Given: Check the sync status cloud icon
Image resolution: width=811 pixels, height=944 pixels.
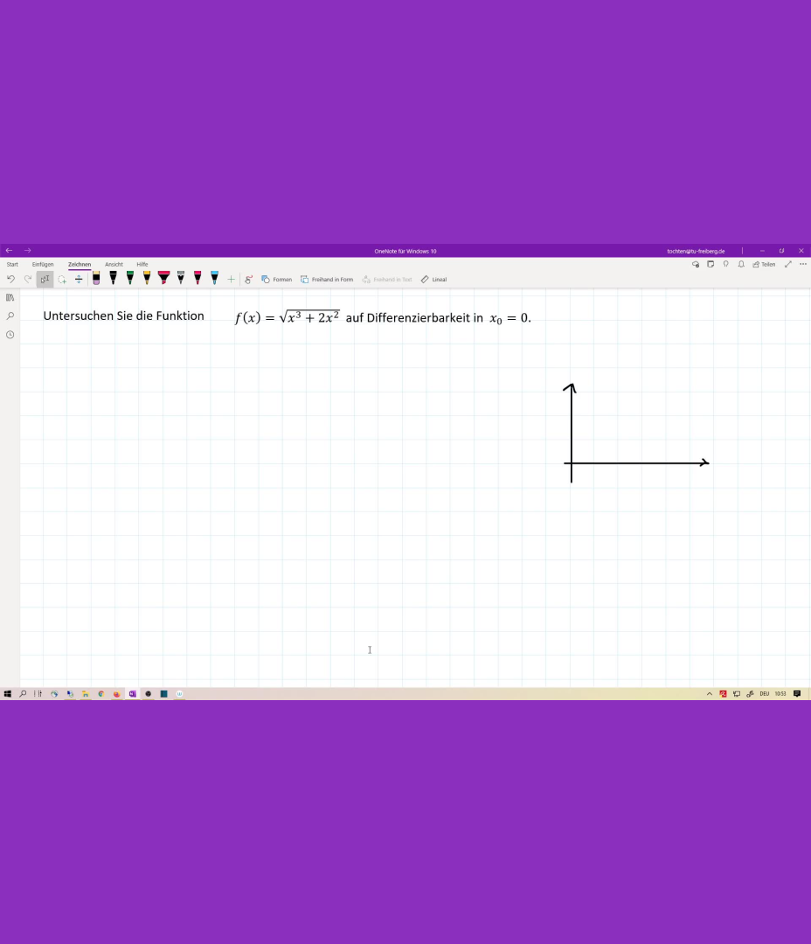Looking at the screenshot, I should [x=696, y=264].
